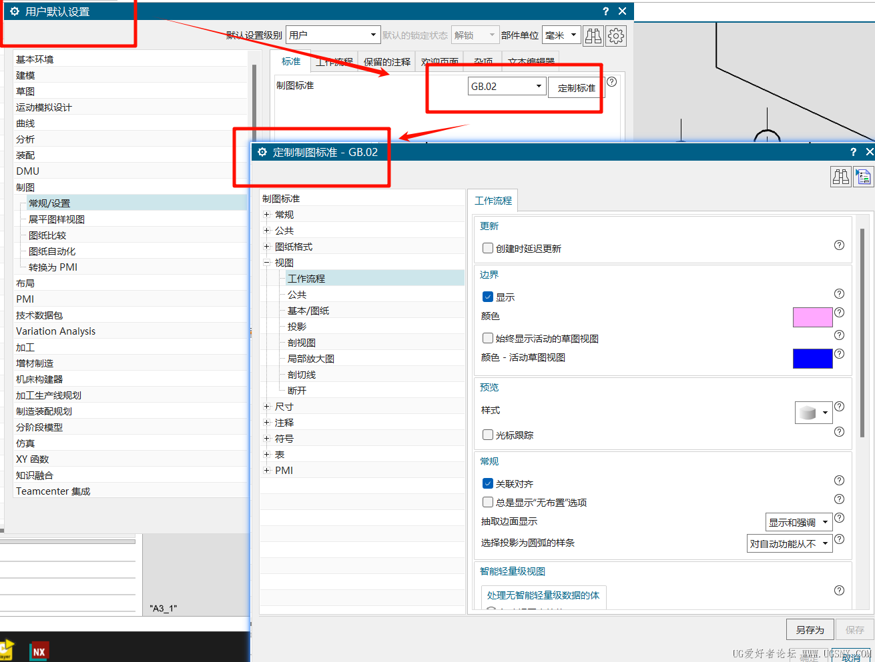Open help icon for 始终显示活动的草图视图

point(839,335)
